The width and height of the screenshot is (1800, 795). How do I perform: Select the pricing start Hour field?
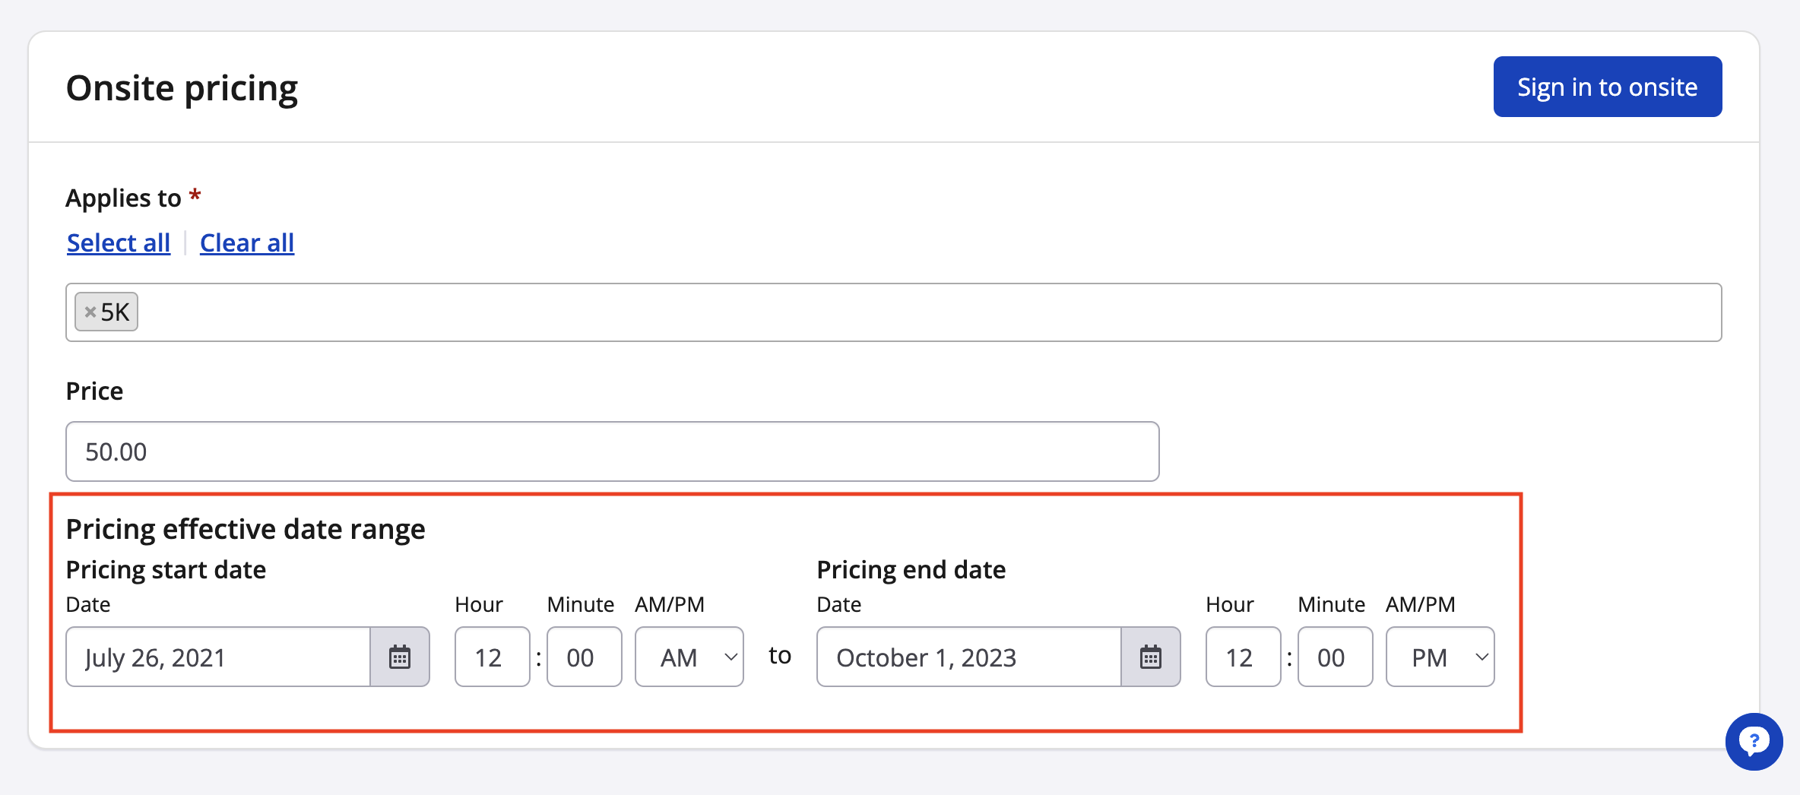tap(492, 657)
